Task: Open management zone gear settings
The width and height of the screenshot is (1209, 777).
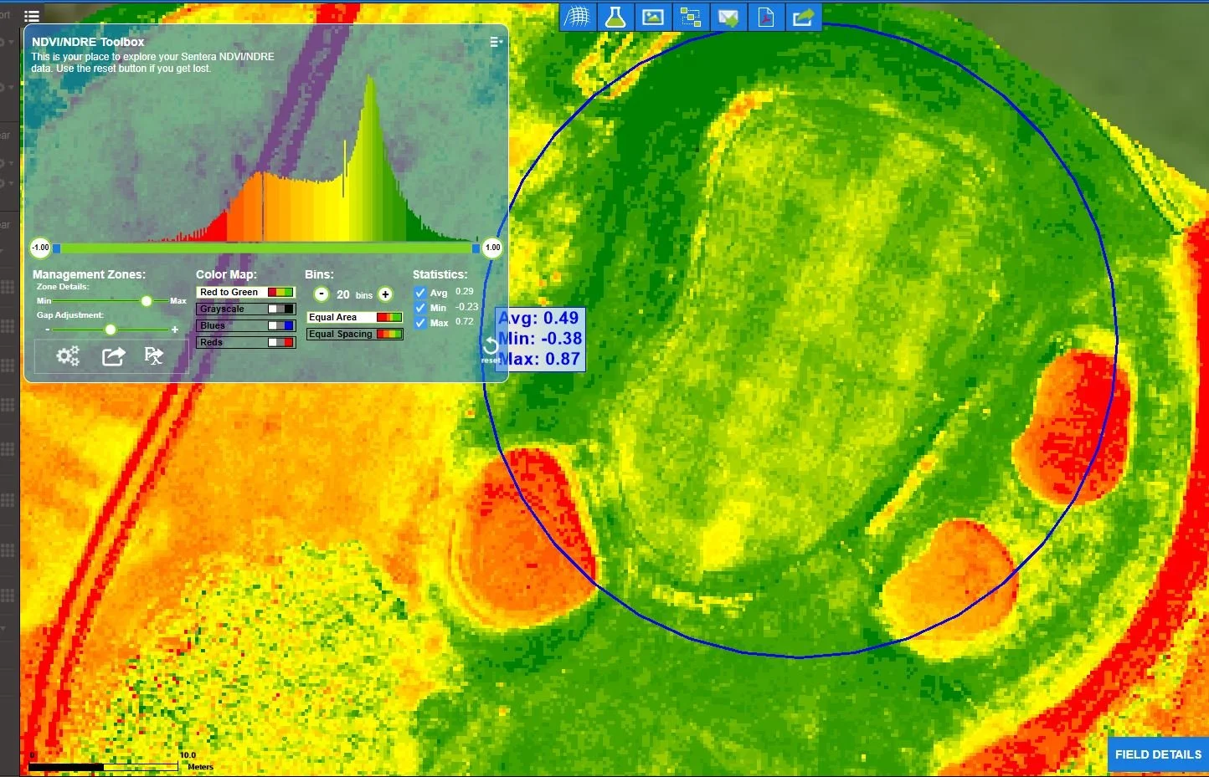Action: pyautogui.click(x=68, y=356)
